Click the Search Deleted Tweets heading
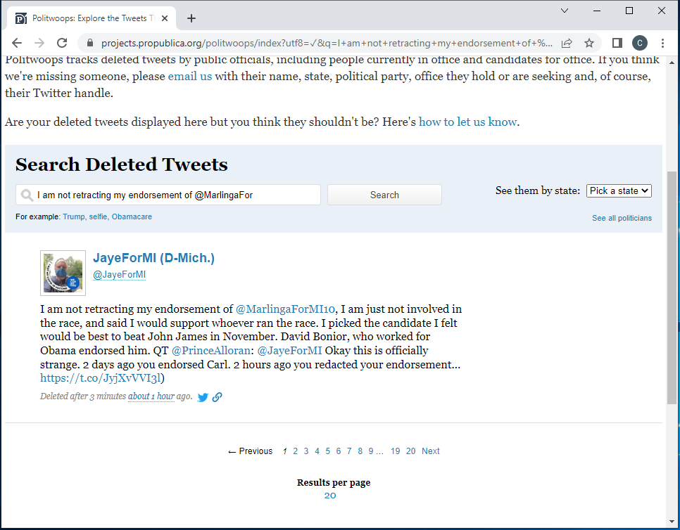Image resolution: width=680 pixels, height=530 pixels. pyautogui.click(x=121, y=164)
